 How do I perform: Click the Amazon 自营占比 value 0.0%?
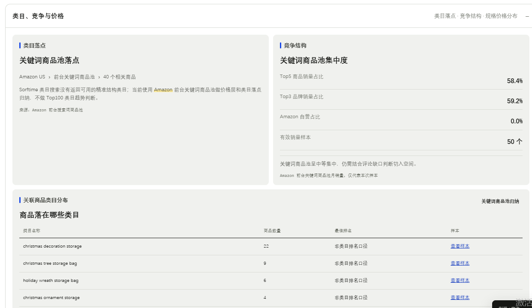tap(517, 121)
